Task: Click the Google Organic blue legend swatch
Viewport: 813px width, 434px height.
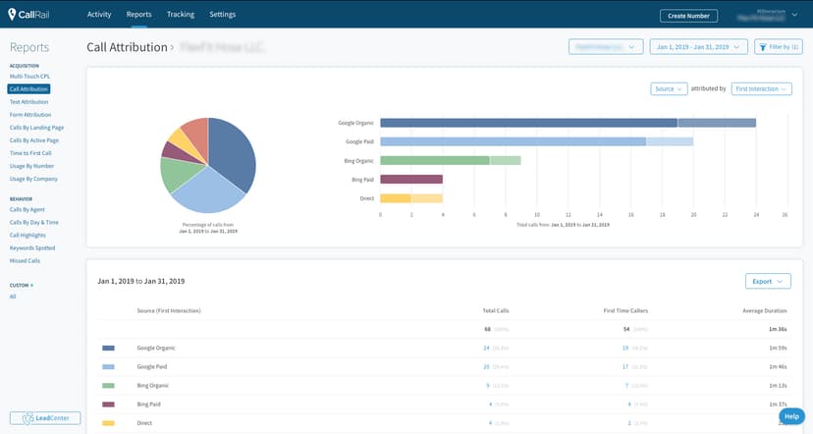Action: [x=108, y=348]
